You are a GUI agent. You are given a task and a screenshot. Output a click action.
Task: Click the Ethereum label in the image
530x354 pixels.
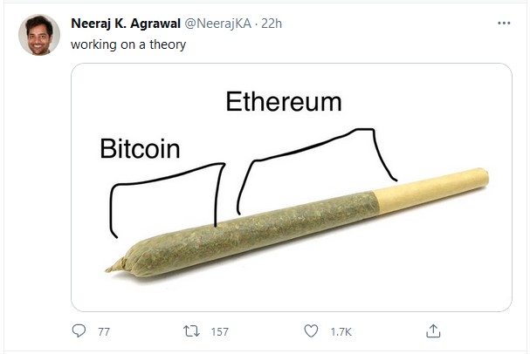[x=284, y=101]
